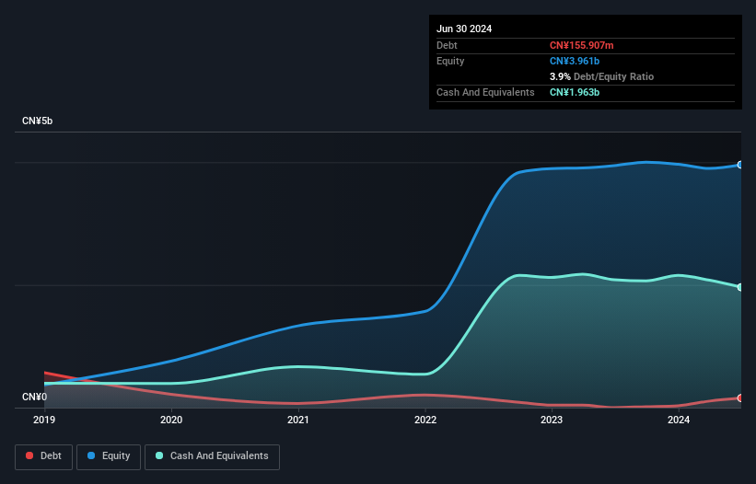
Task: Click the 2019 x-axis label
Action: coord(44,420)
